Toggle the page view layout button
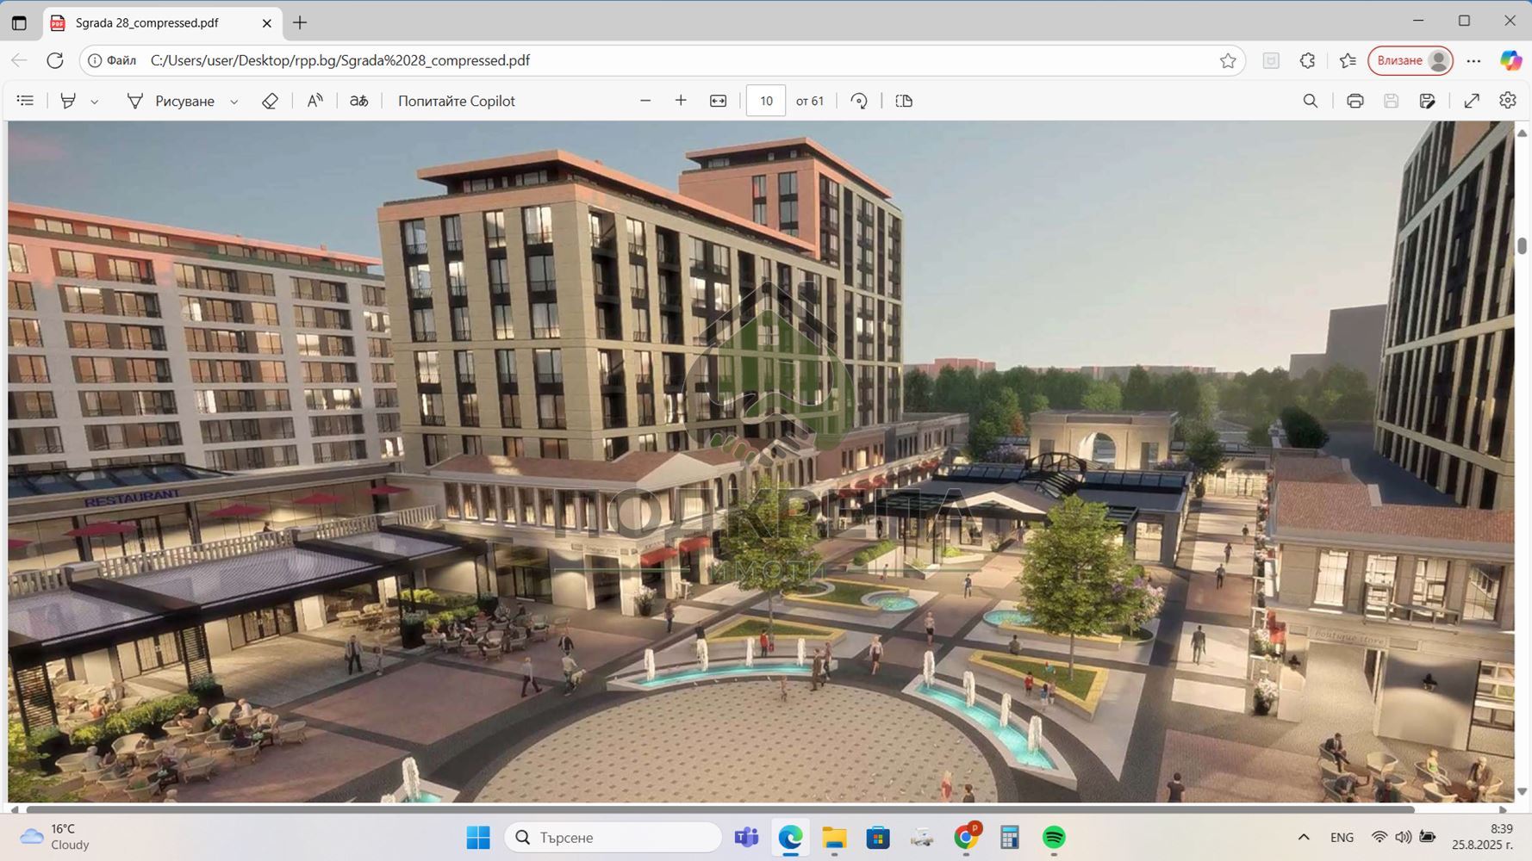 pyautogui.click(x=903, y=101)
